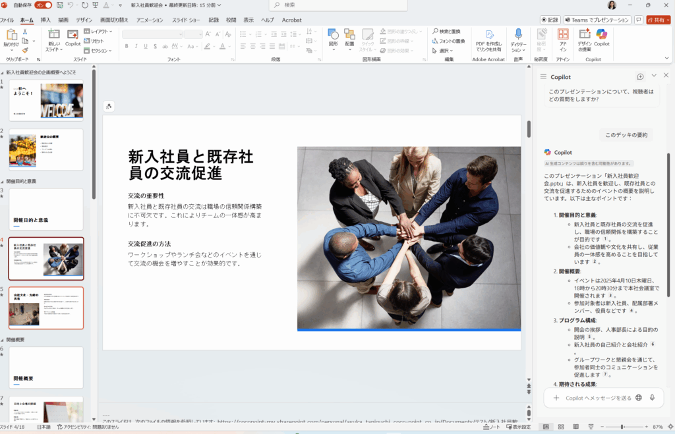Toggle the AutoSave (自動保存) switch
Viewport: 675px width, 434px height.
point(44,5)
